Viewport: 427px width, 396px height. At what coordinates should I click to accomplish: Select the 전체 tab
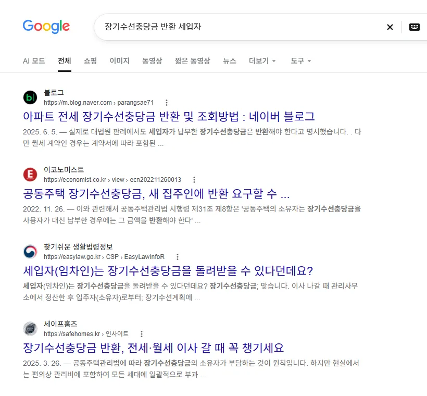(65, 61)
